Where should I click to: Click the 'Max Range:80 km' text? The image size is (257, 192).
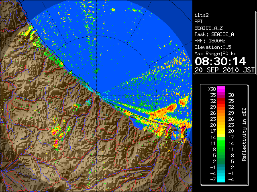pos(216,54)
